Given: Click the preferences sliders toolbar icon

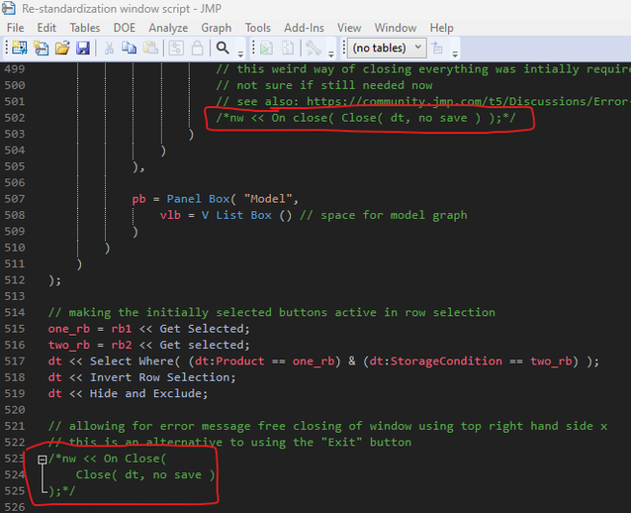Looking at the screenshot, I should coord(176,48).
